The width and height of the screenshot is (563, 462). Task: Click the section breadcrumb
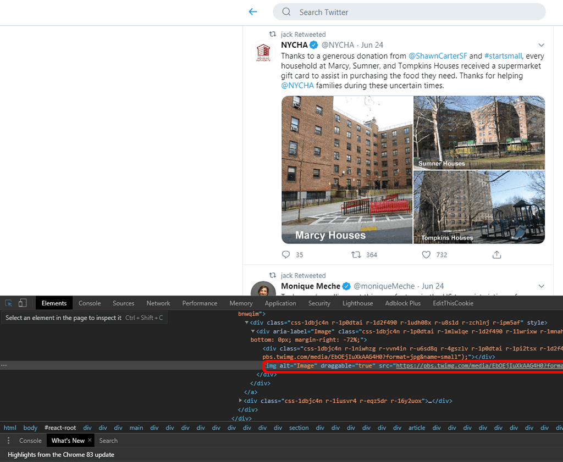click(299, 427)
